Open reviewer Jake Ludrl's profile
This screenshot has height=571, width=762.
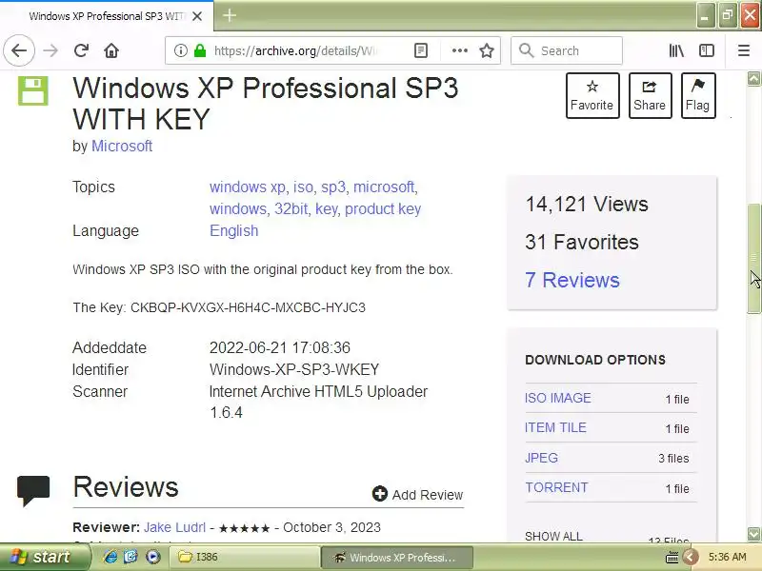pyautogui.click(x=175, y=527)
